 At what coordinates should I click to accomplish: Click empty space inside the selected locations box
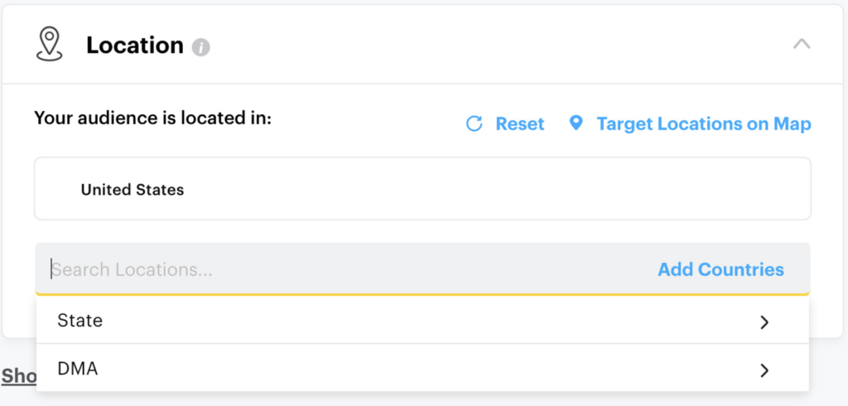click(x=497, y=190)
